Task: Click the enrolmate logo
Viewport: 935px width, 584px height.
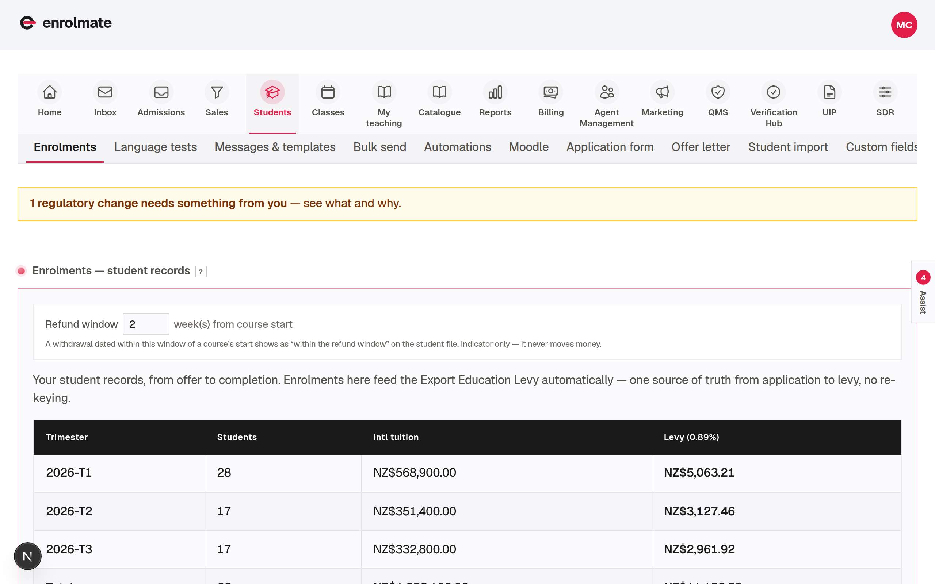Action: (x=66, y=23)
